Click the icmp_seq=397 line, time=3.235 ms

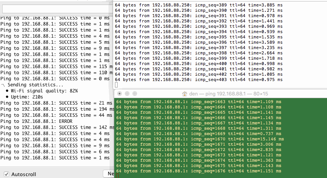point(199,48)
